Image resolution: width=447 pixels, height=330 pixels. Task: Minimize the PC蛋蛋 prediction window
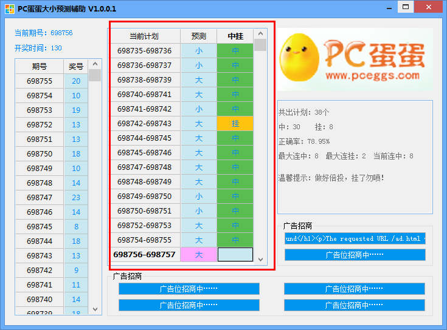(389, 7)
